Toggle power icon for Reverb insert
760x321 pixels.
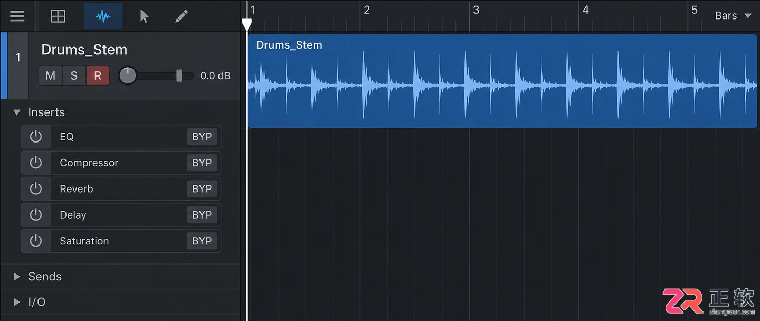point(35,188)
